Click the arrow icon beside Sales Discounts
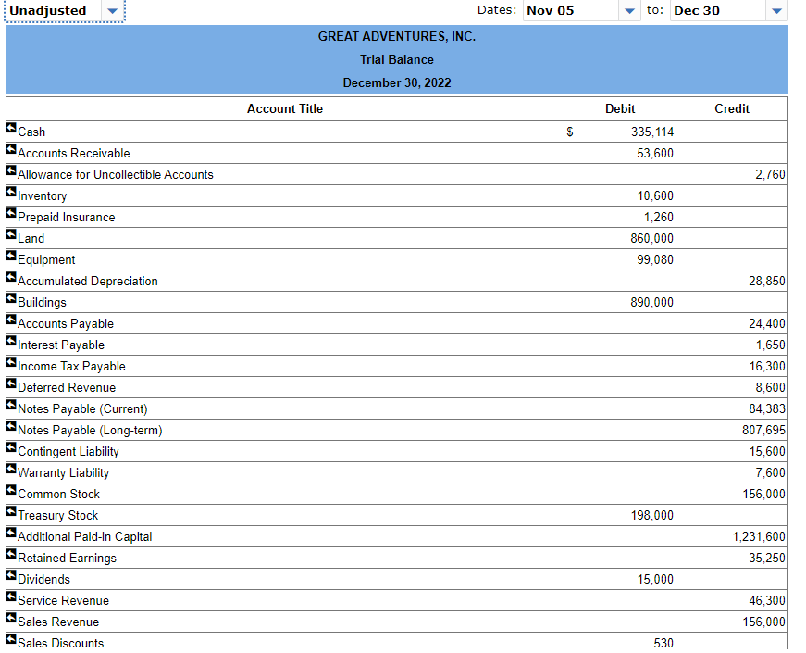 click(9, 639)
